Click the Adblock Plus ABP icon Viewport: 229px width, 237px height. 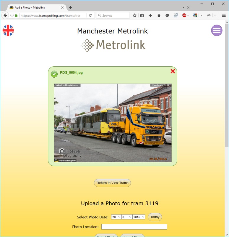coord(184,15)
